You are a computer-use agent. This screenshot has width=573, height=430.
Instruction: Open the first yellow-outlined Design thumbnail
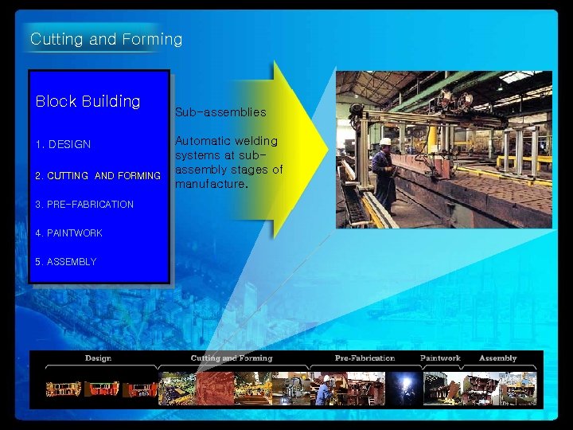click(x=64, y=389)
